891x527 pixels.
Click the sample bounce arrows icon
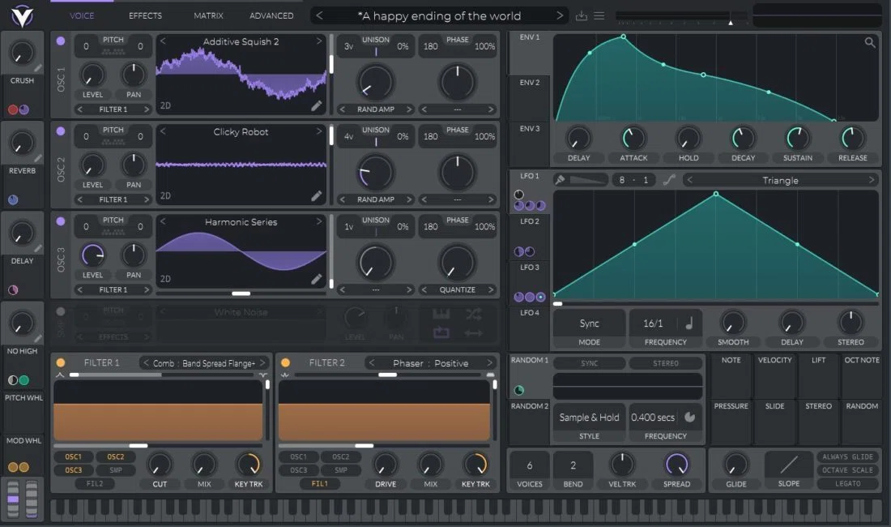473,332
